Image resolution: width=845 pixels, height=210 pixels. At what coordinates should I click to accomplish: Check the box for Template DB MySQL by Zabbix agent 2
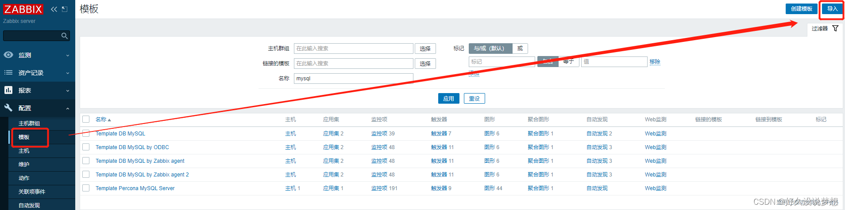86,174
